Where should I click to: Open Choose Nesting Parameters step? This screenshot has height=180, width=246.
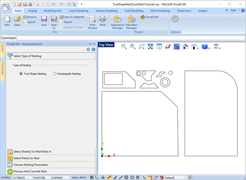point(51,165)
